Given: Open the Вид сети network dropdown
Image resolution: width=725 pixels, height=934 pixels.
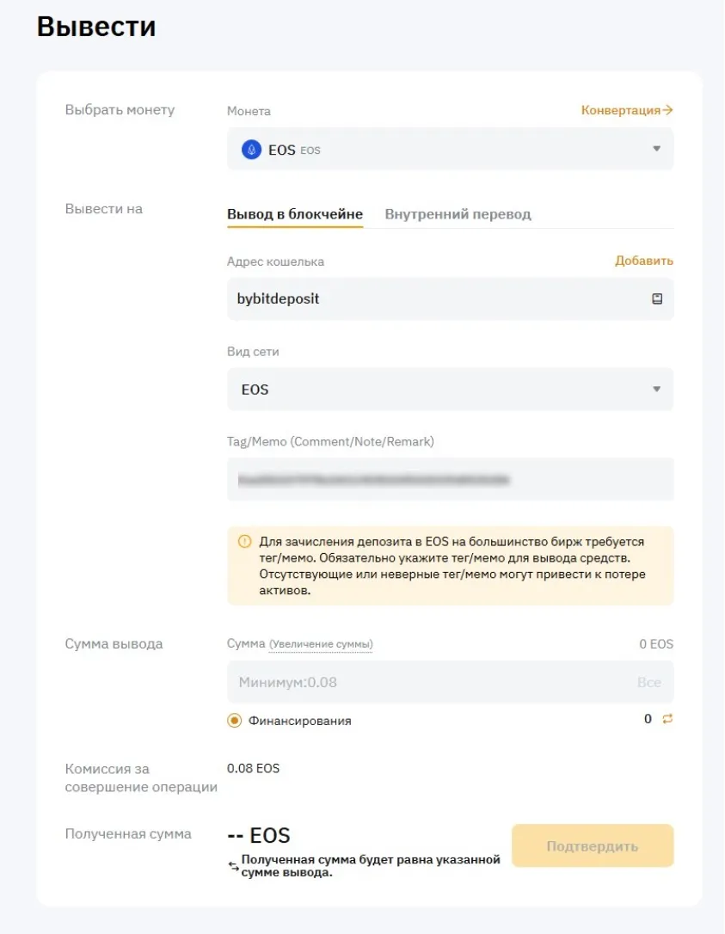Looking at the screenshot, I should [449, 390].
